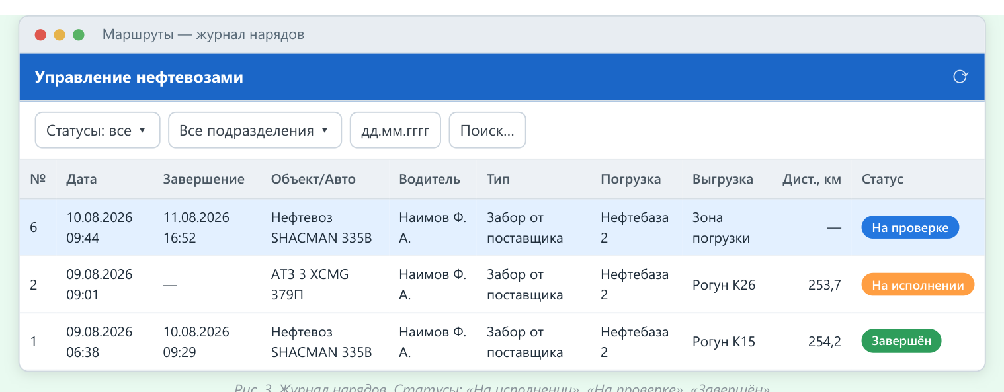Click the 'Статус' column header
Viewport: 1004px width, 392px height.
pos(882,179)
